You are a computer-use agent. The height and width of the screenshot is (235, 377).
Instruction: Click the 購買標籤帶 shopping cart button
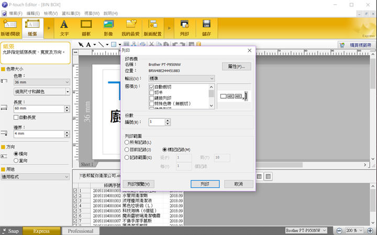pyautogui.click(x=357, y=45)
